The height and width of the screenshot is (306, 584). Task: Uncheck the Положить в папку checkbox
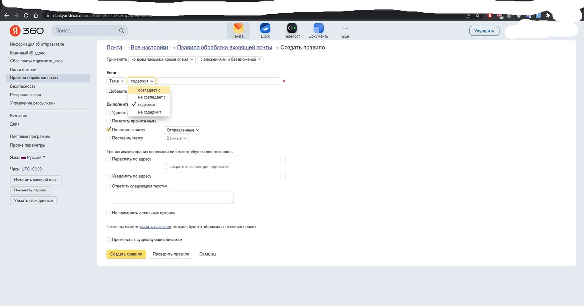click(x=109, y=130)
